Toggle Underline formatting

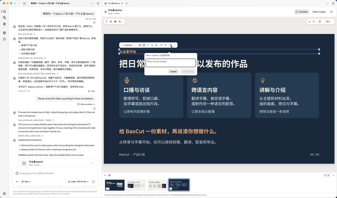point(152,45)
